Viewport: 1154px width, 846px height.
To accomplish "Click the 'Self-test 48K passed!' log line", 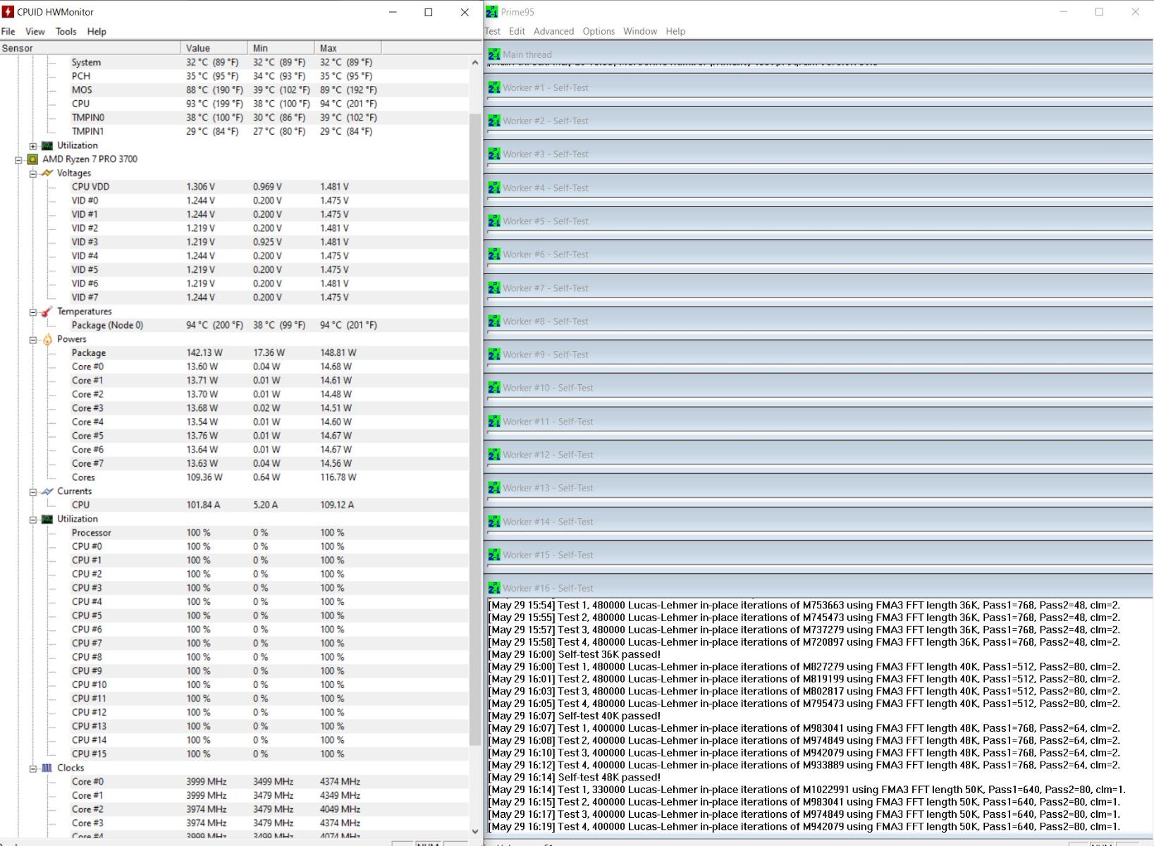I will pyautogui.click(x=575, y=778).
